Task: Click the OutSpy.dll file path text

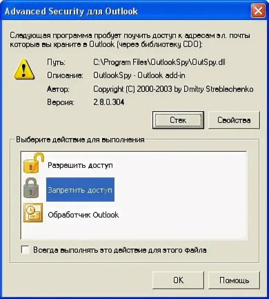Action: coord(159,62)
